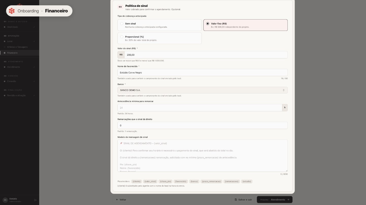366x205 pixels.
Task: Go to the Identidade step in the sidebar
Action: click(x=20, y=27)
